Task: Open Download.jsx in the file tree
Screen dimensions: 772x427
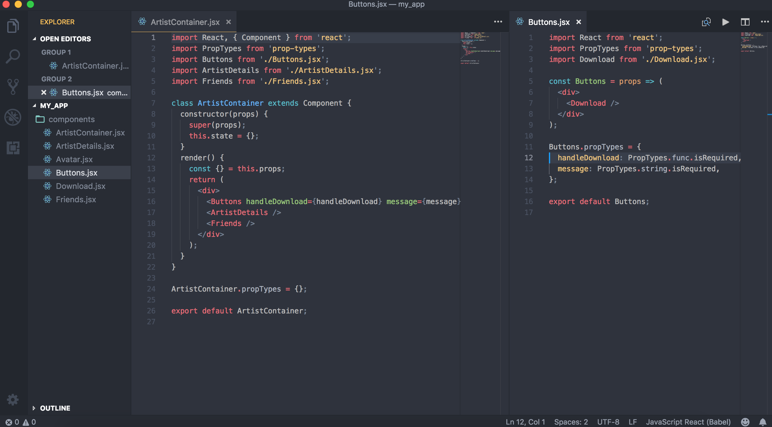Action: 81,186
